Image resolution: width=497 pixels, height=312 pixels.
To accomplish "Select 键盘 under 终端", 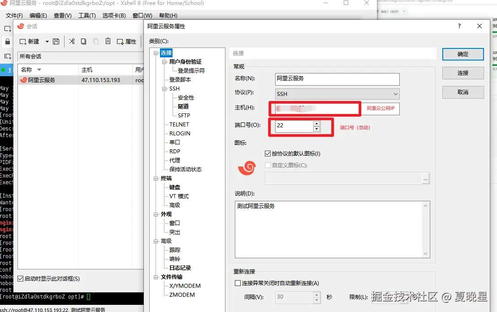I will point(175,187).
